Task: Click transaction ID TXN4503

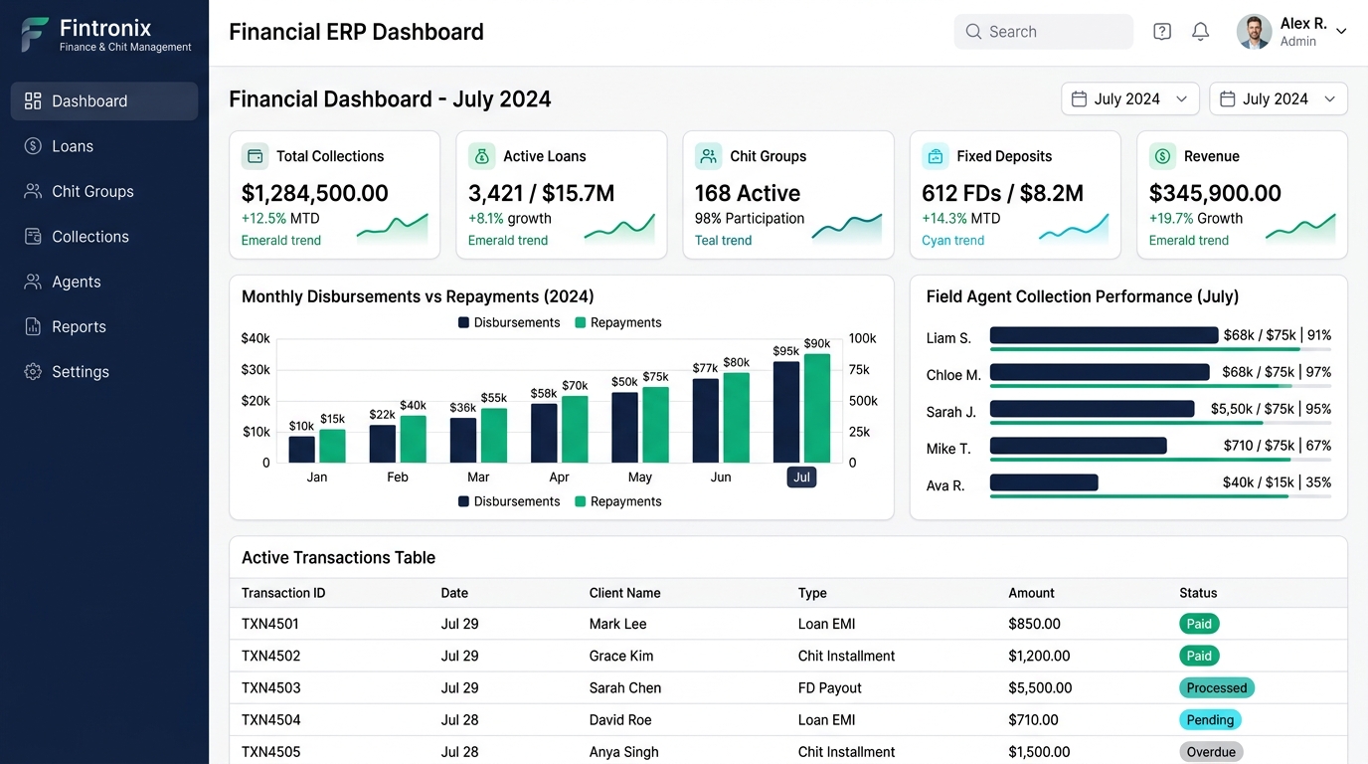Action: 270,687
